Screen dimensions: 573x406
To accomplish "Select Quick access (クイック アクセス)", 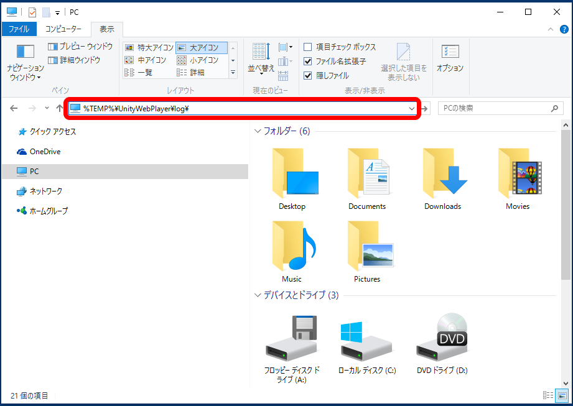I will click(x=47, y=131).
